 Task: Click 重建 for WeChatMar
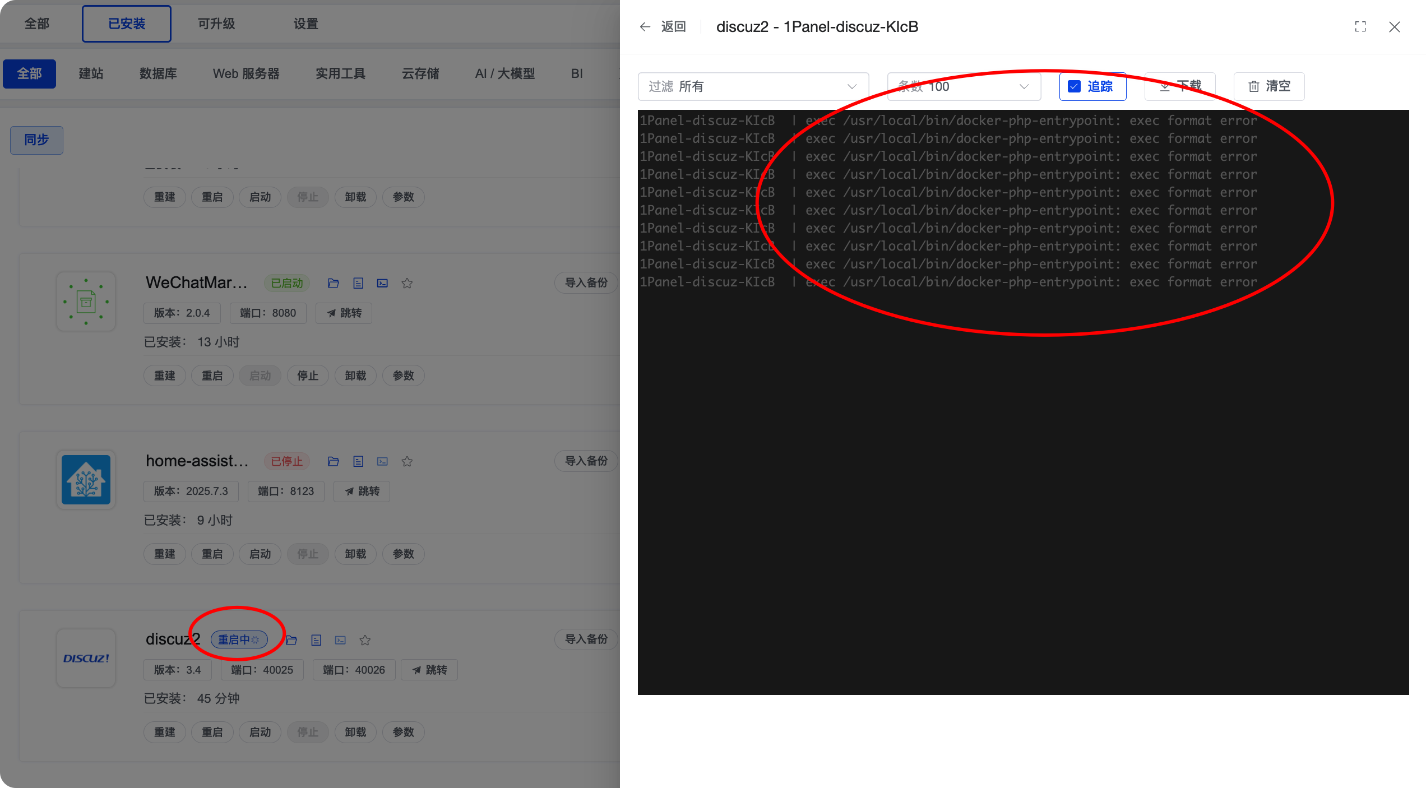[165, 376]
